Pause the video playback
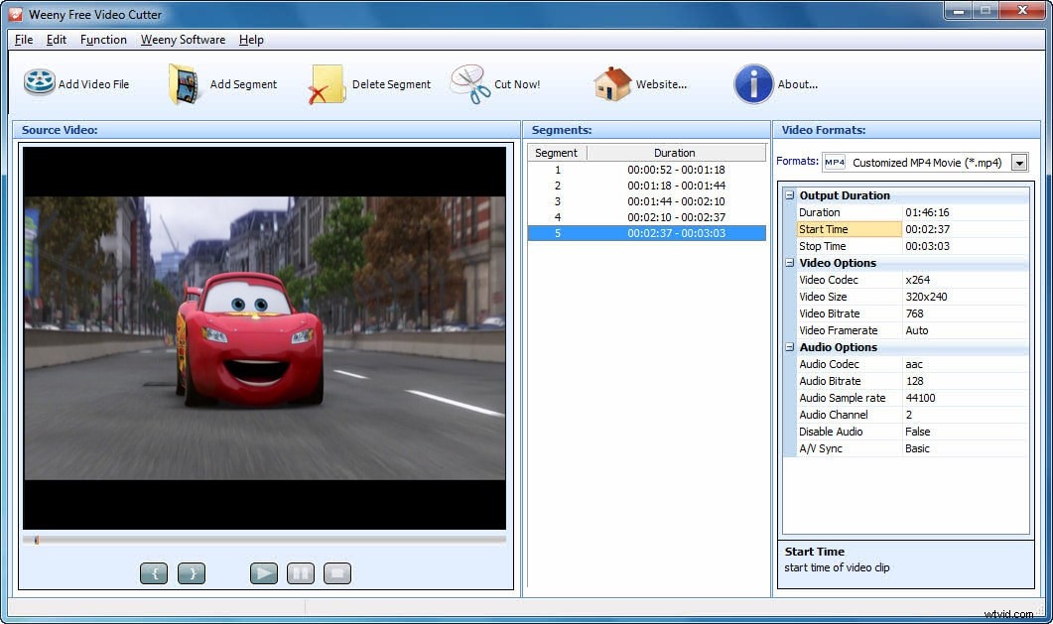 300,572
